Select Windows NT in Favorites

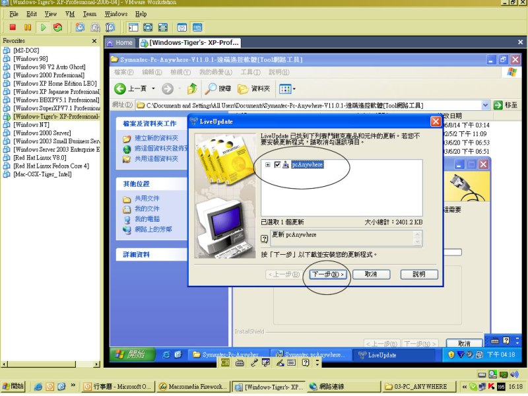31,125
